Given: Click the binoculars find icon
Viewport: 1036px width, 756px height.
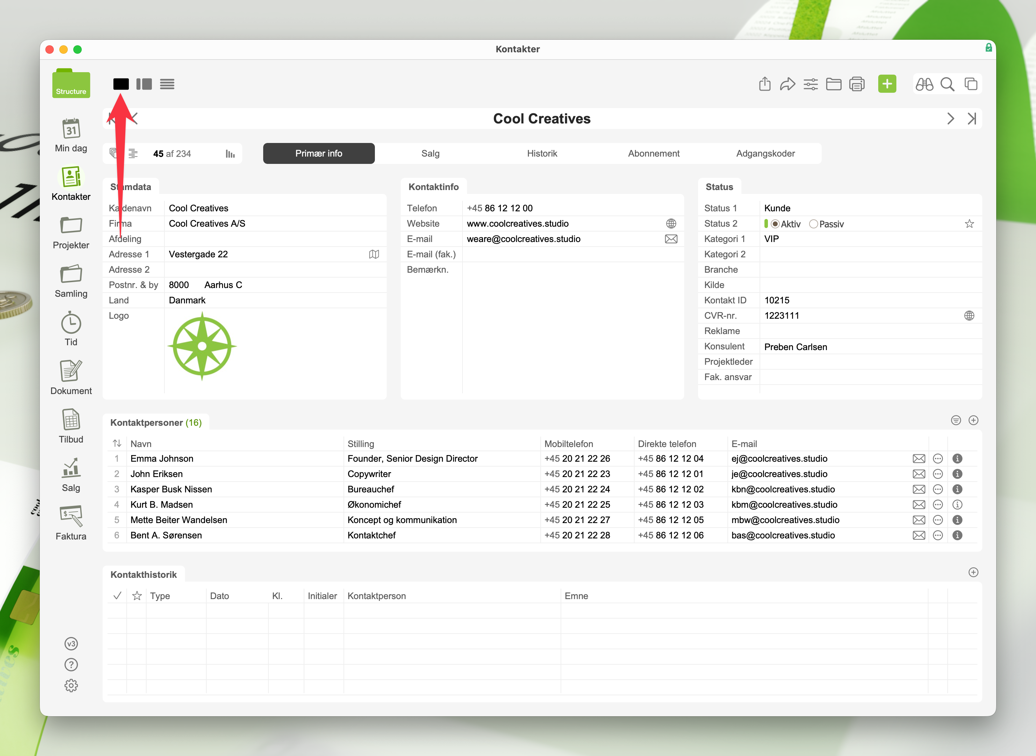Looking at the screenshot, I should click(x=924, y=84).
